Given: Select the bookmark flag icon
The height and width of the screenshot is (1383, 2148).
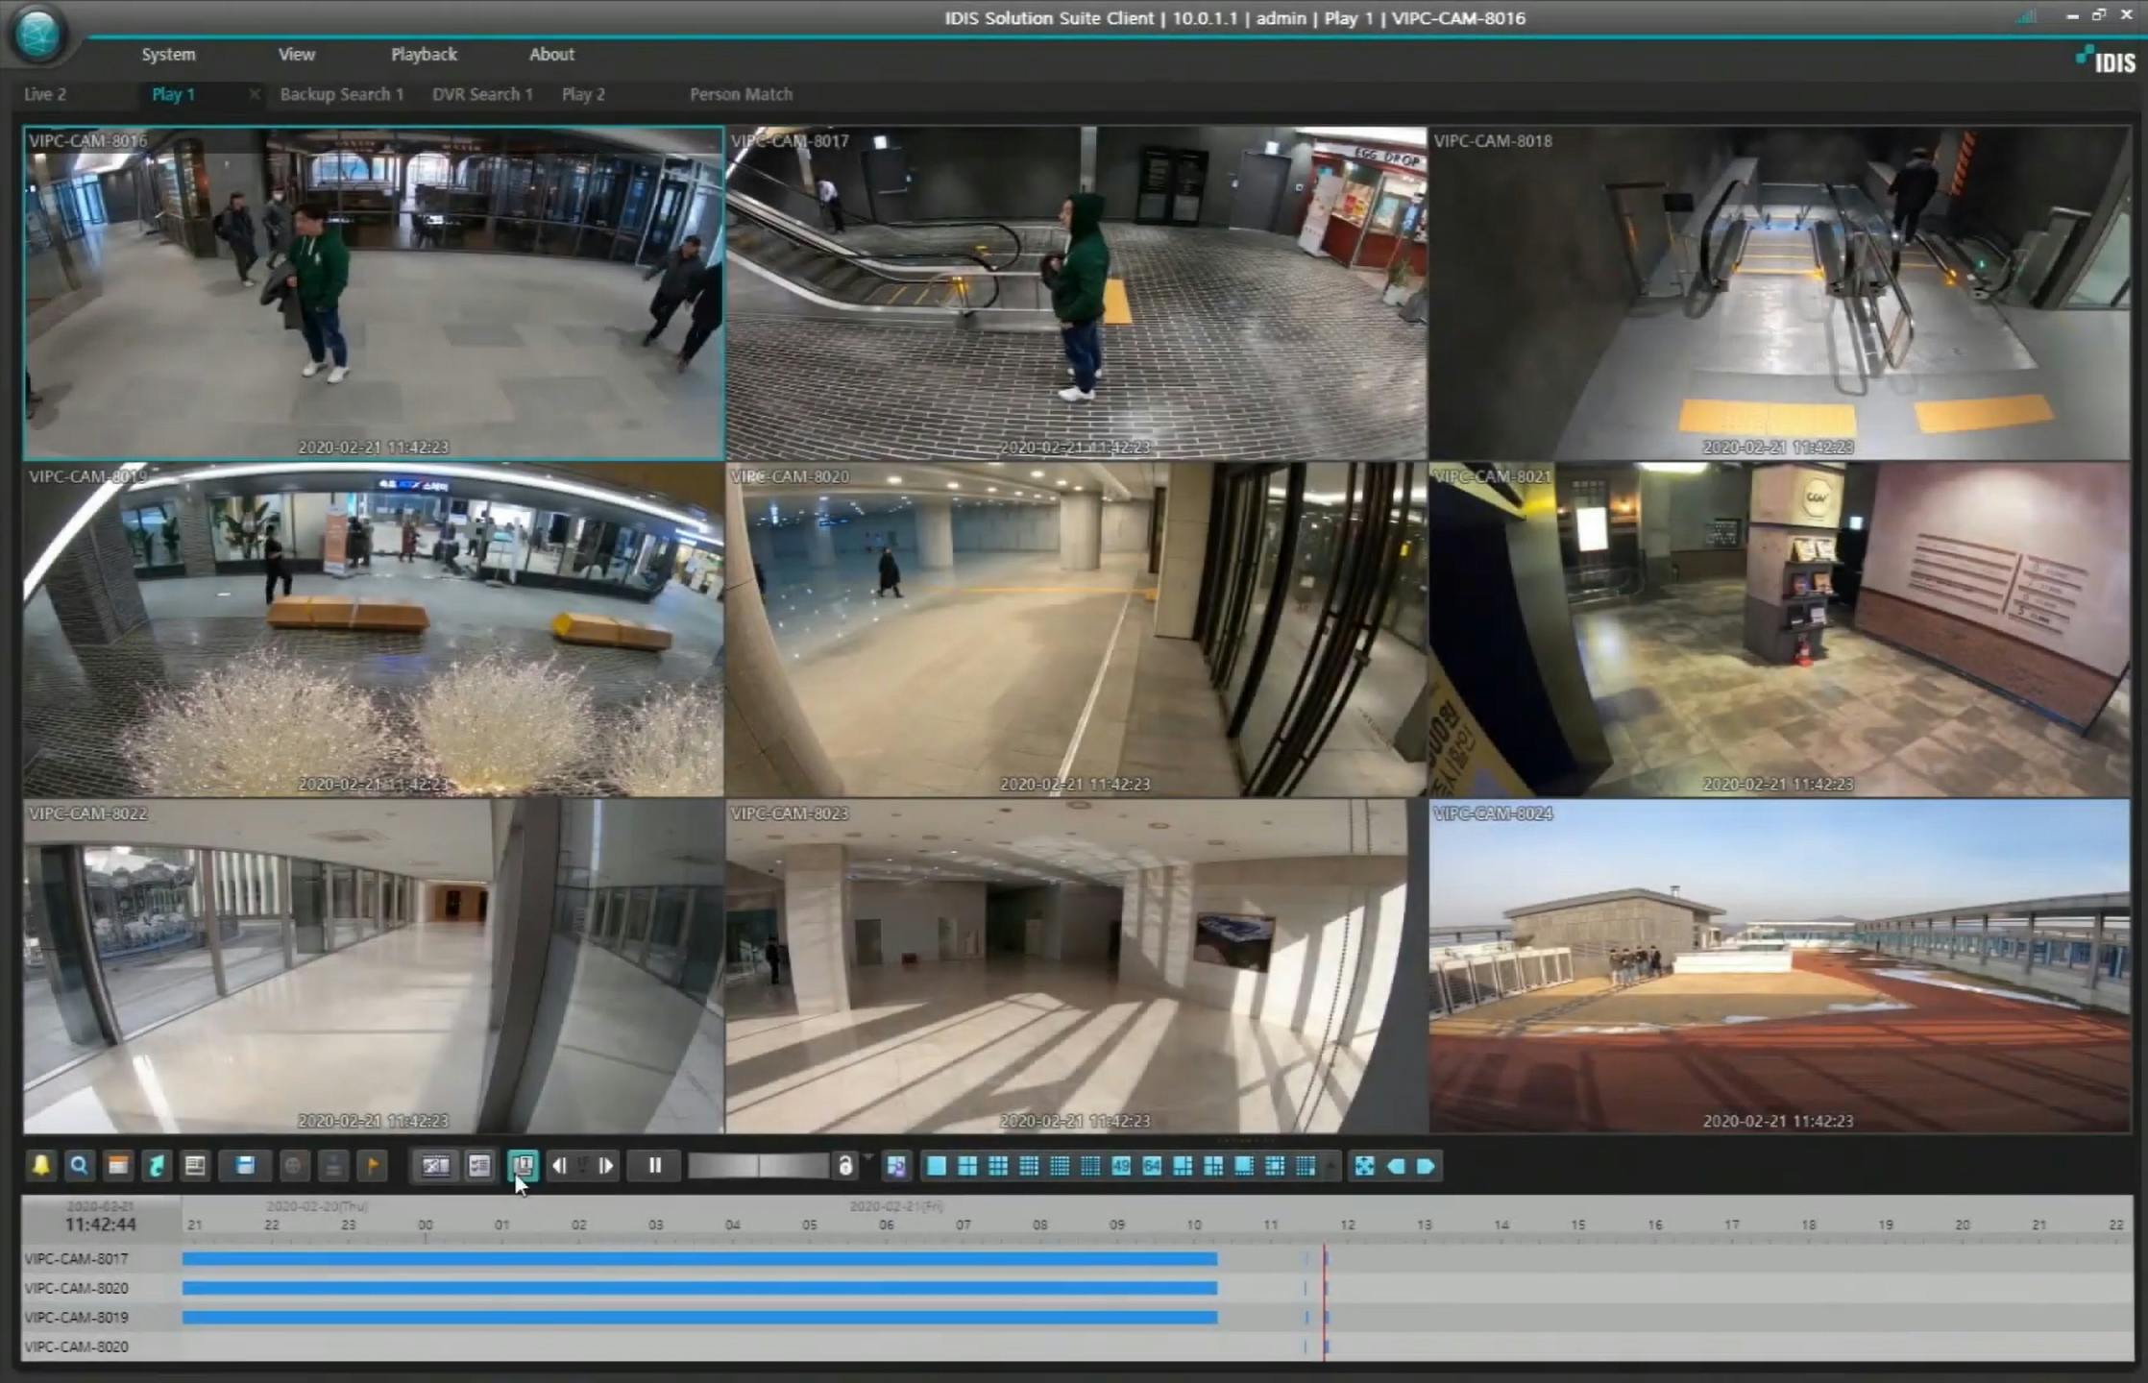Looking at the screenshot, I should [372, 1165].
